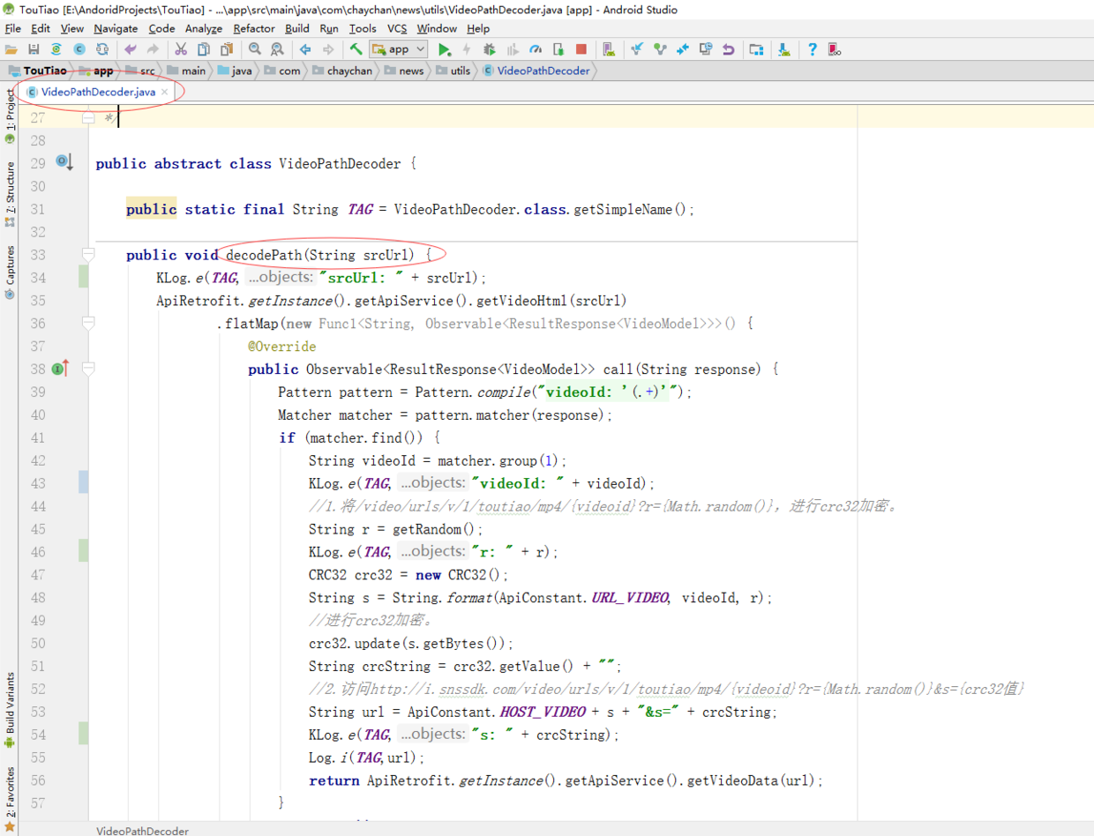The height and width of the screenshot is (836, 1094).
Task: Collapse the comment fold marker on line 27
Action: coord(88,117)
